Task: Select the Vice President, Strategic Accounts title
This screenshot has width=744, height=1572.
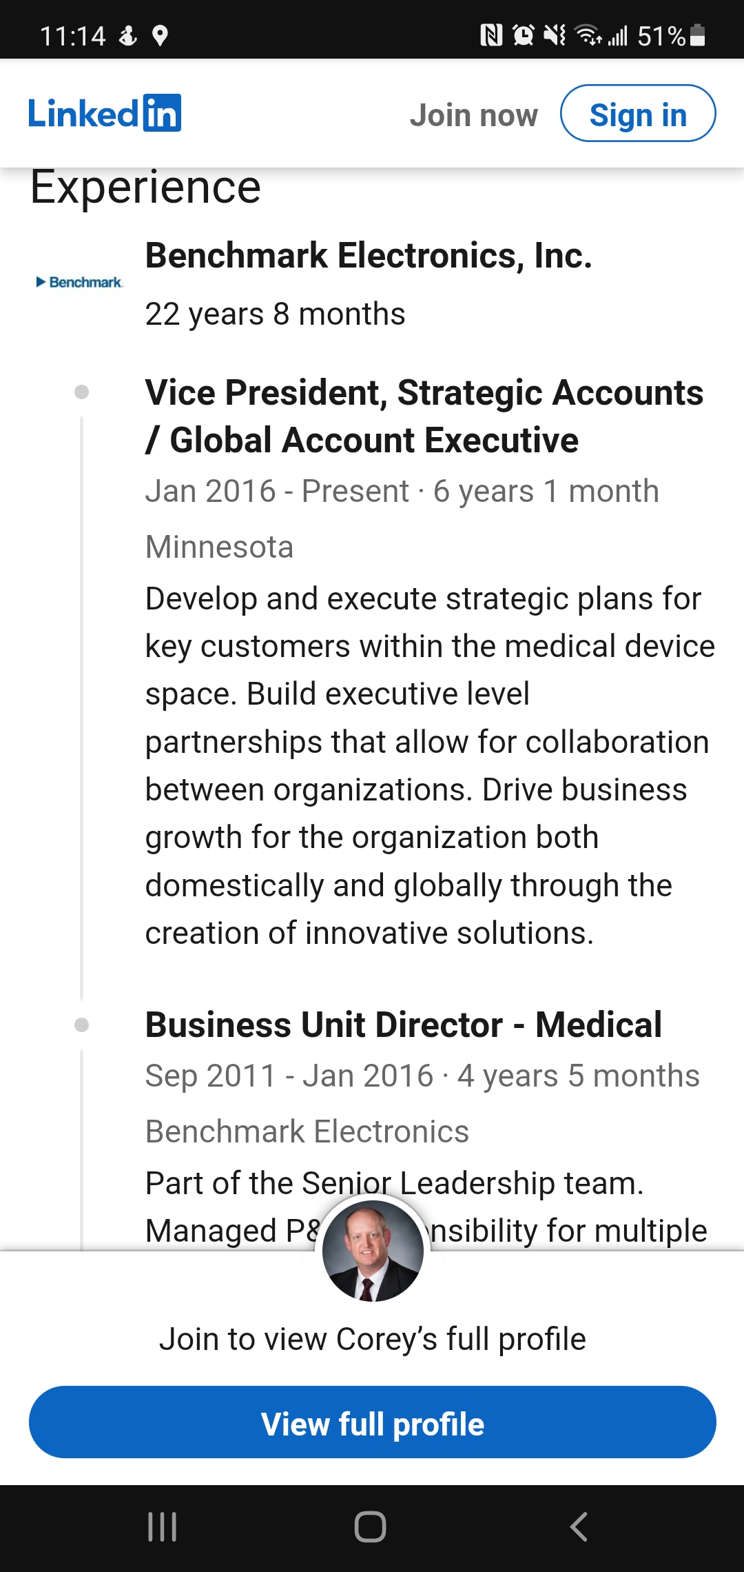Action: click(x=424, y=416)
